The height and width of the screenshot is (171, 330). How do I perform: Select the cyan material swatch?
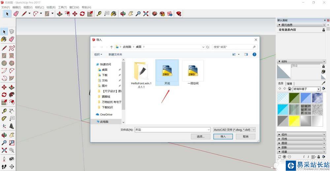283,110
